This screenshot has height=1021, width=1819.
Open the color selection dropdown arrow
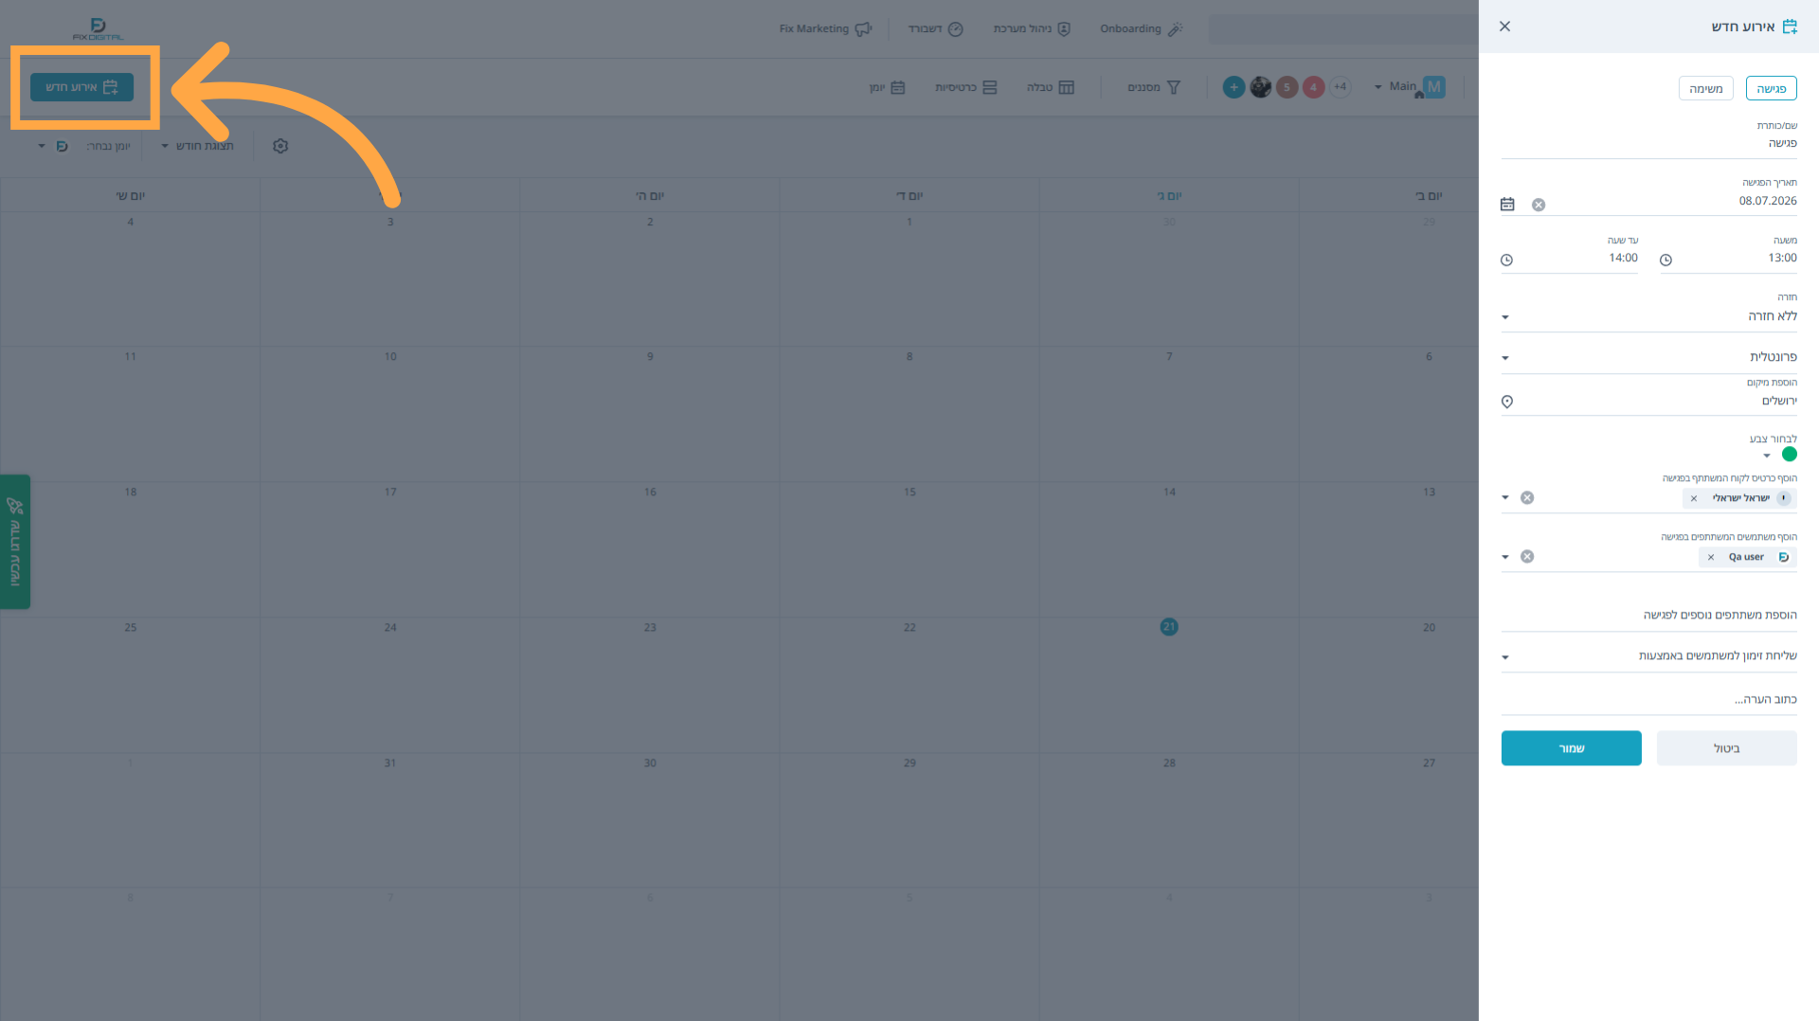tap(1767, 456)
